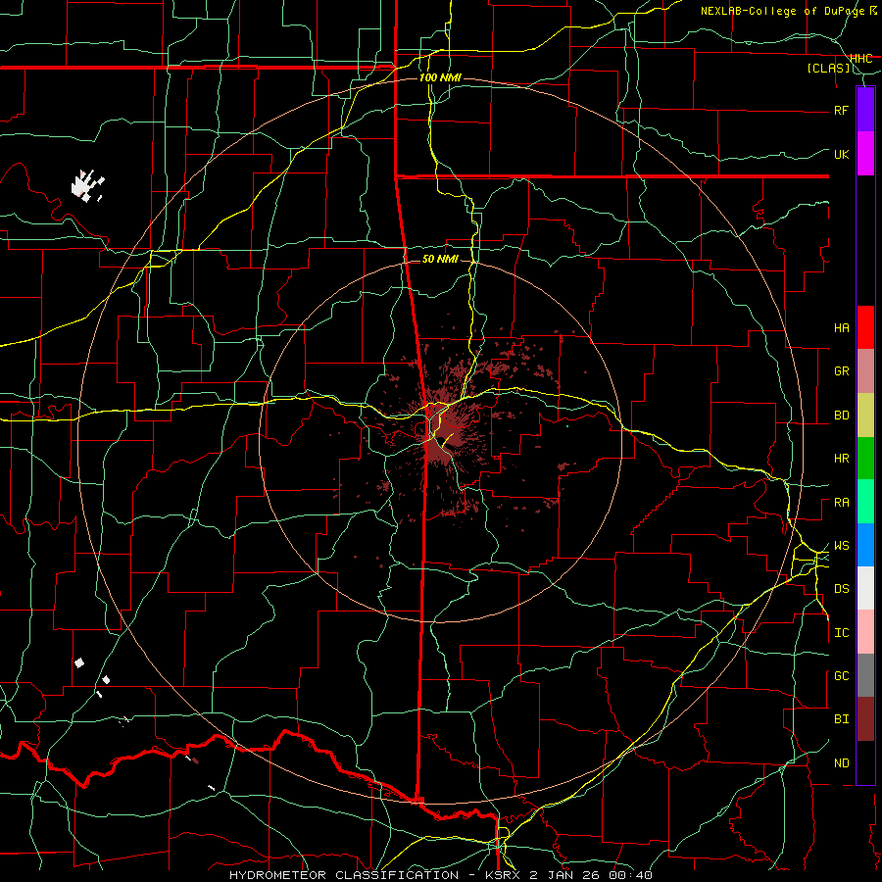Click the yellow BD legend swatch
The image size is (882, 882).
tap(865, 415)
